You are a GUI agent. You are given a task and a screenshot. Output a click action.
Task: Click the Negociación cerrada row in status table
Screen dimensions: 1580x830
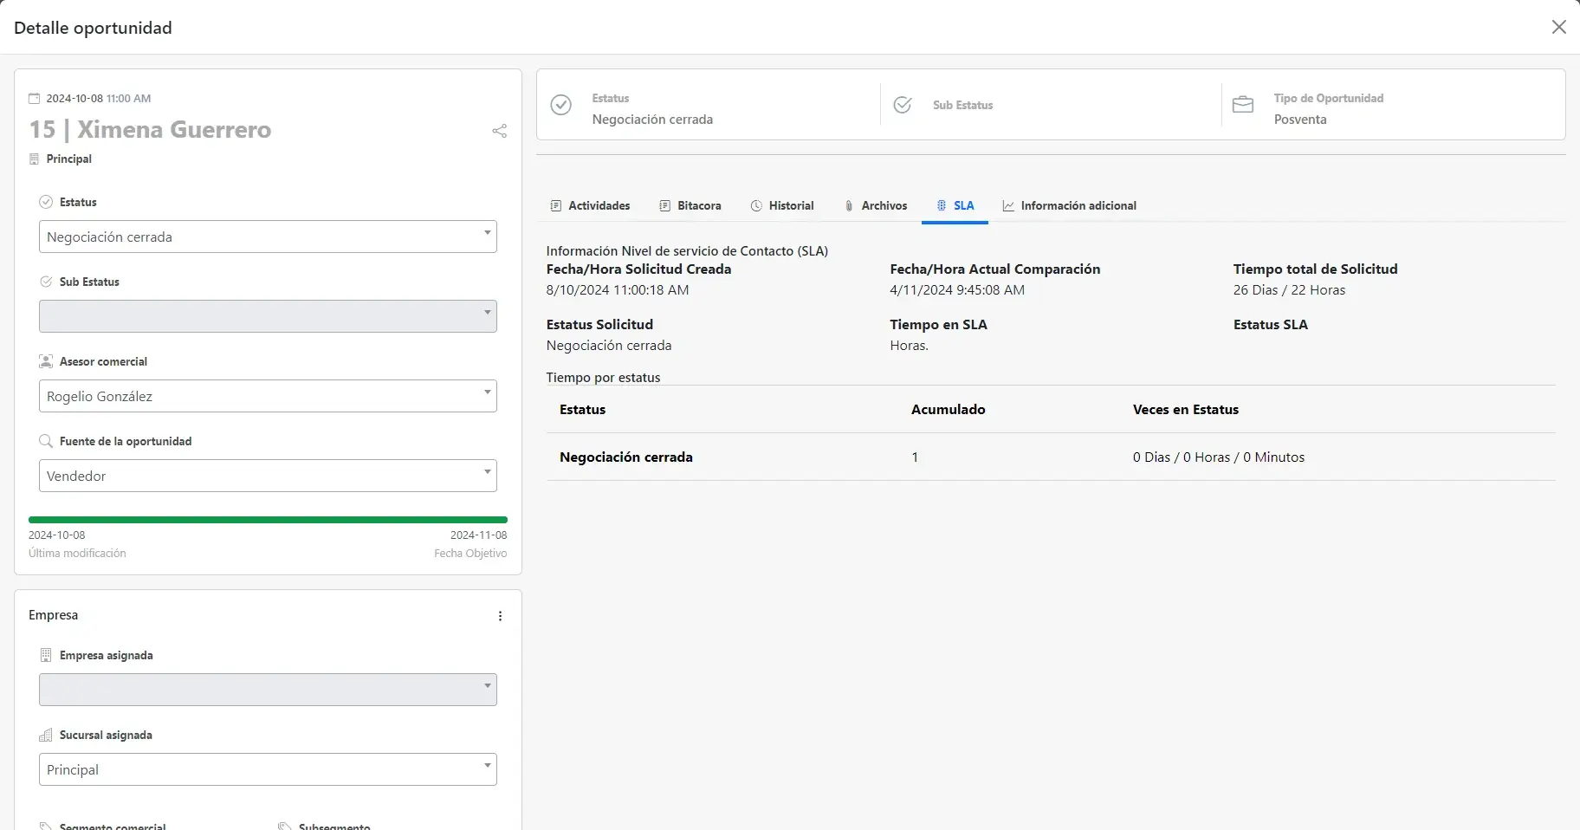1051,457
